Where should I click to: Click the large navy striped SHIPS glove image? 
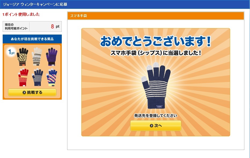[x=156, y=85]
